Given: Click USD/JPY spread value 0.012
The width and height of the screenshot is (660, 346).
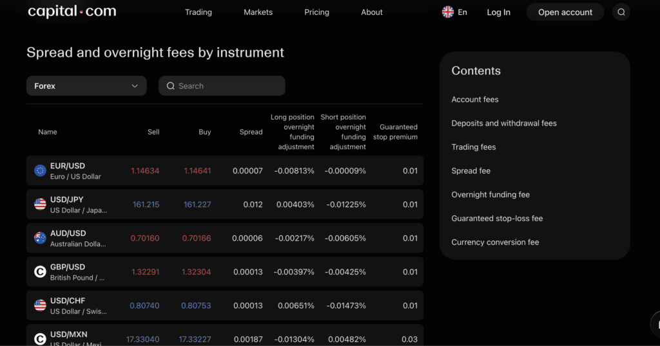Looking at the screenshot, I should click(253, 205).
